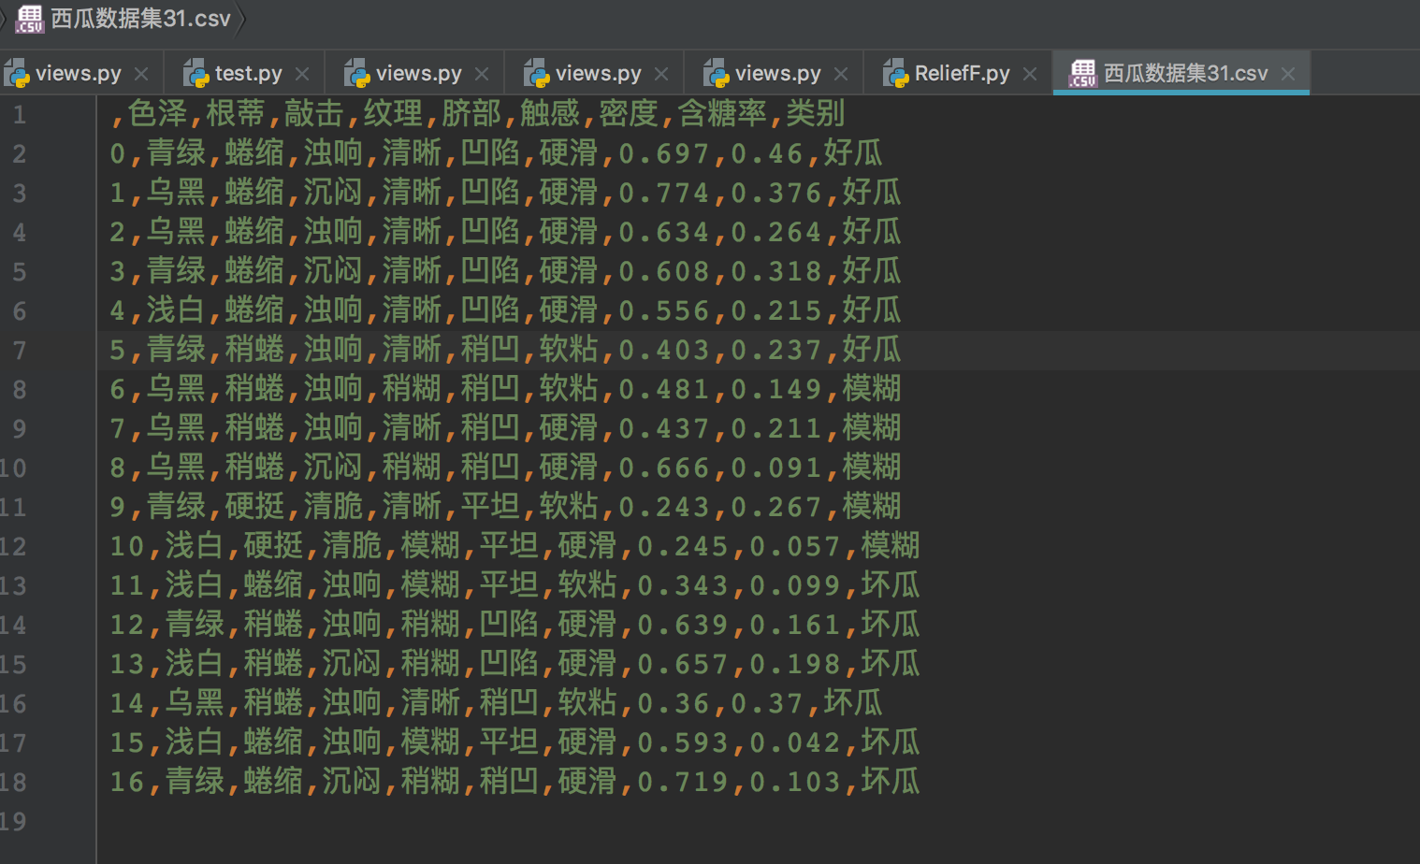Screen dimensions: 1420x864
Task: Click the CSV icon in the breadcrumb bar
Action: tap(28, 17)
